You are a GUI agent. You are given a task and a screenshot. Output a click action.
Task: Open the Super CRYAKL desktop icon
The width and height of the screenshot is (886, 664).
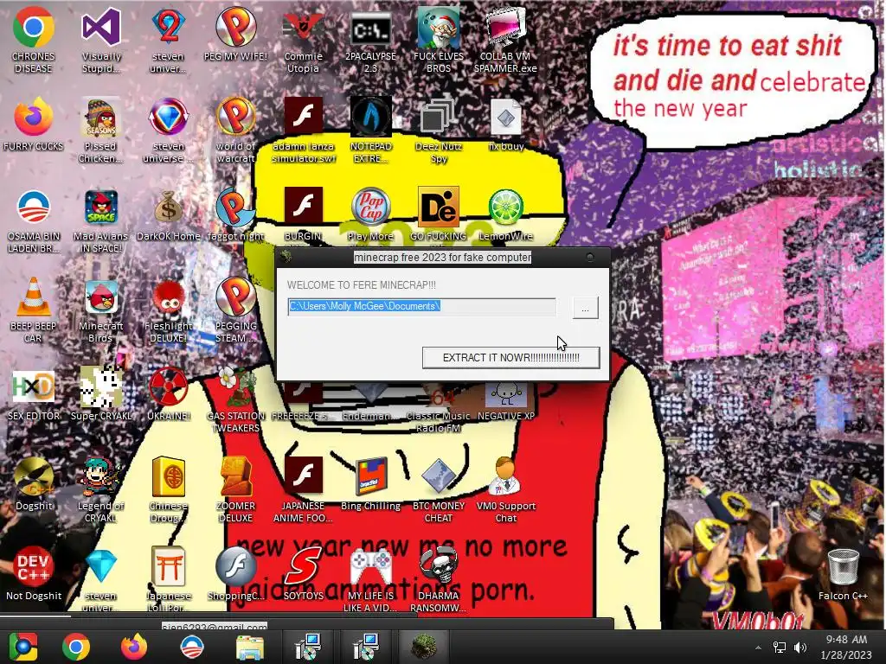100,387
